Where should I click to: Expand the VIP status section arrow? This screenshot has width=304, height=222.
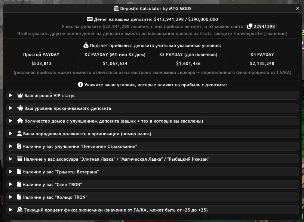click(x=11, y=95)
